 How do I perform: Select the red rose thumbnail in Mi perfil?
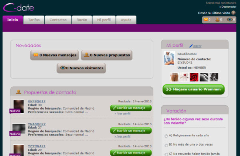194,77
